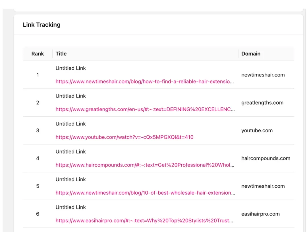Open the YouTube watch video link

[x=124, y=137]
